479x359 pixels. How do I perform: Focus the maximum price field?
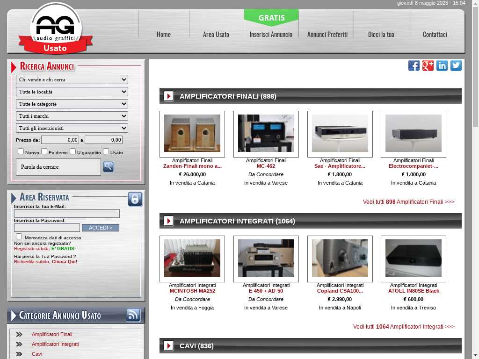point(103,140)
